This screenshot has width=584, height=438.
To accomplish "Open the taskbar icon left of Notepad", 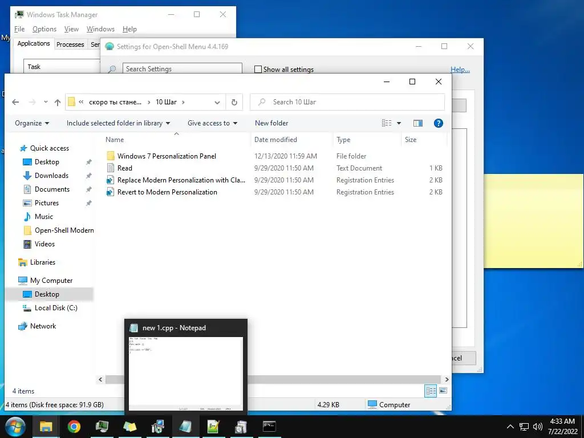I will pyautogui.click(x=158, y=427).
